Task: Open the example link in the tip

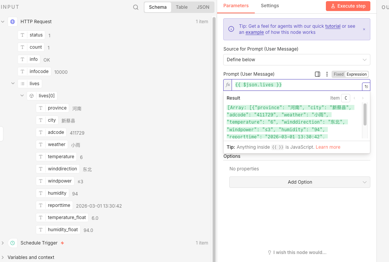Action: pos(254,32)
